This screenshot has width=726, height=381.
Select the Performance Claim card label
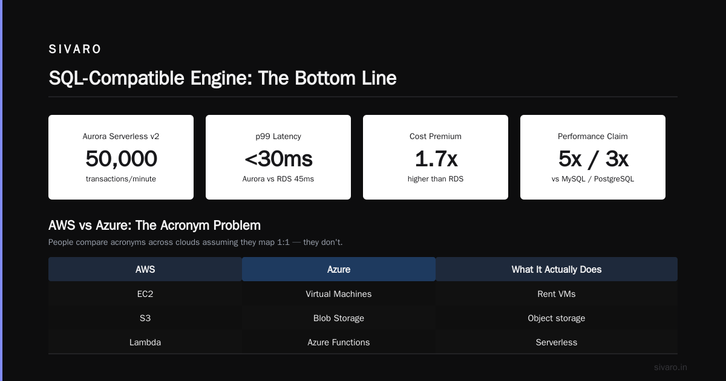coord(593,137)
